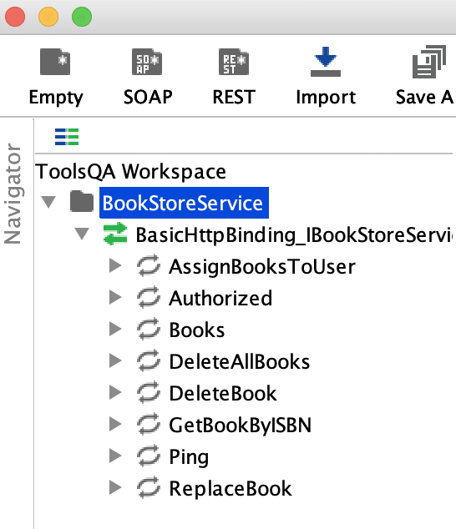
Task: Click the operation icon next to Authorized
Action: point(149,297)
